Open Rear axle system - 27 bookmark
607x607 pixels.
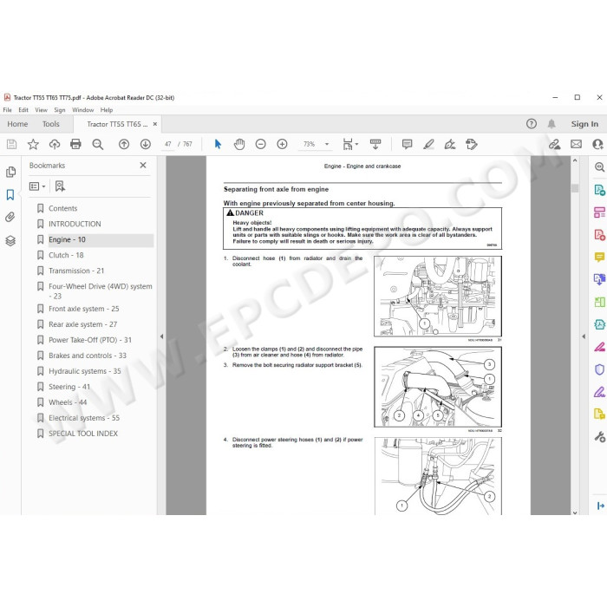83,324
